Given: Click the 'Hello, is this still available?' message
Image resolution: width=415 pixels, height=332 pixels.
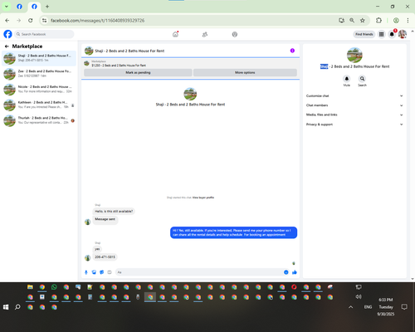Looking at the screenshot, I should tap(114, 212).
